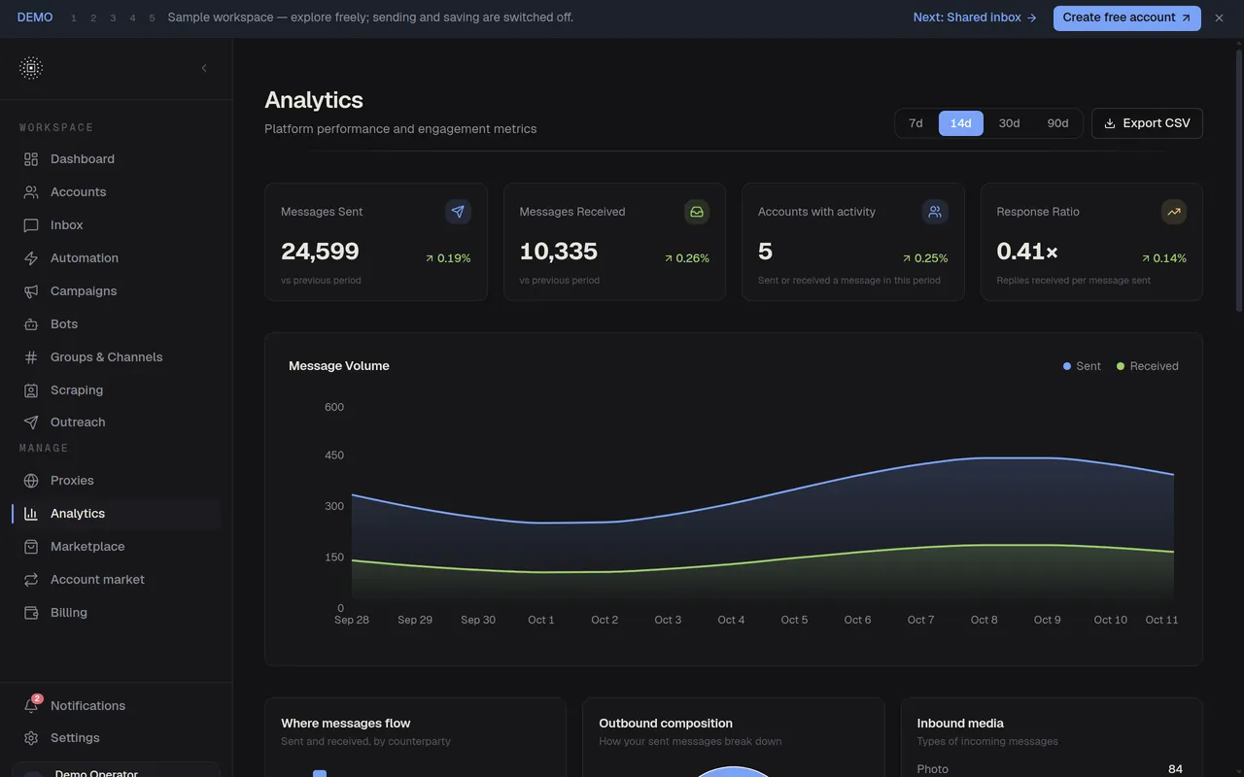Screen dimensions: 1244x777
Task: Click the Dashboard grid icon in sidebar
Action: [31, 159]
